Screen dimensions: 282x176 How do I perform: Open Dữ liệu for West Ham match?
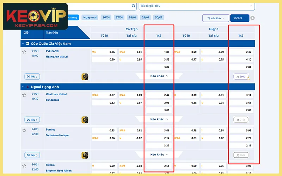[32, 120]
